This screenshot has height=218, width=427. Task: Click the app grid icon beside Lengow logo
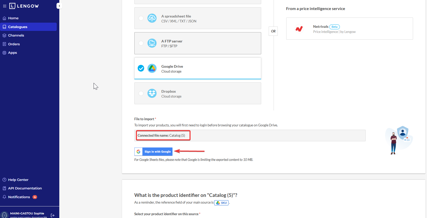pyautogui.click(x=5, y=6)
